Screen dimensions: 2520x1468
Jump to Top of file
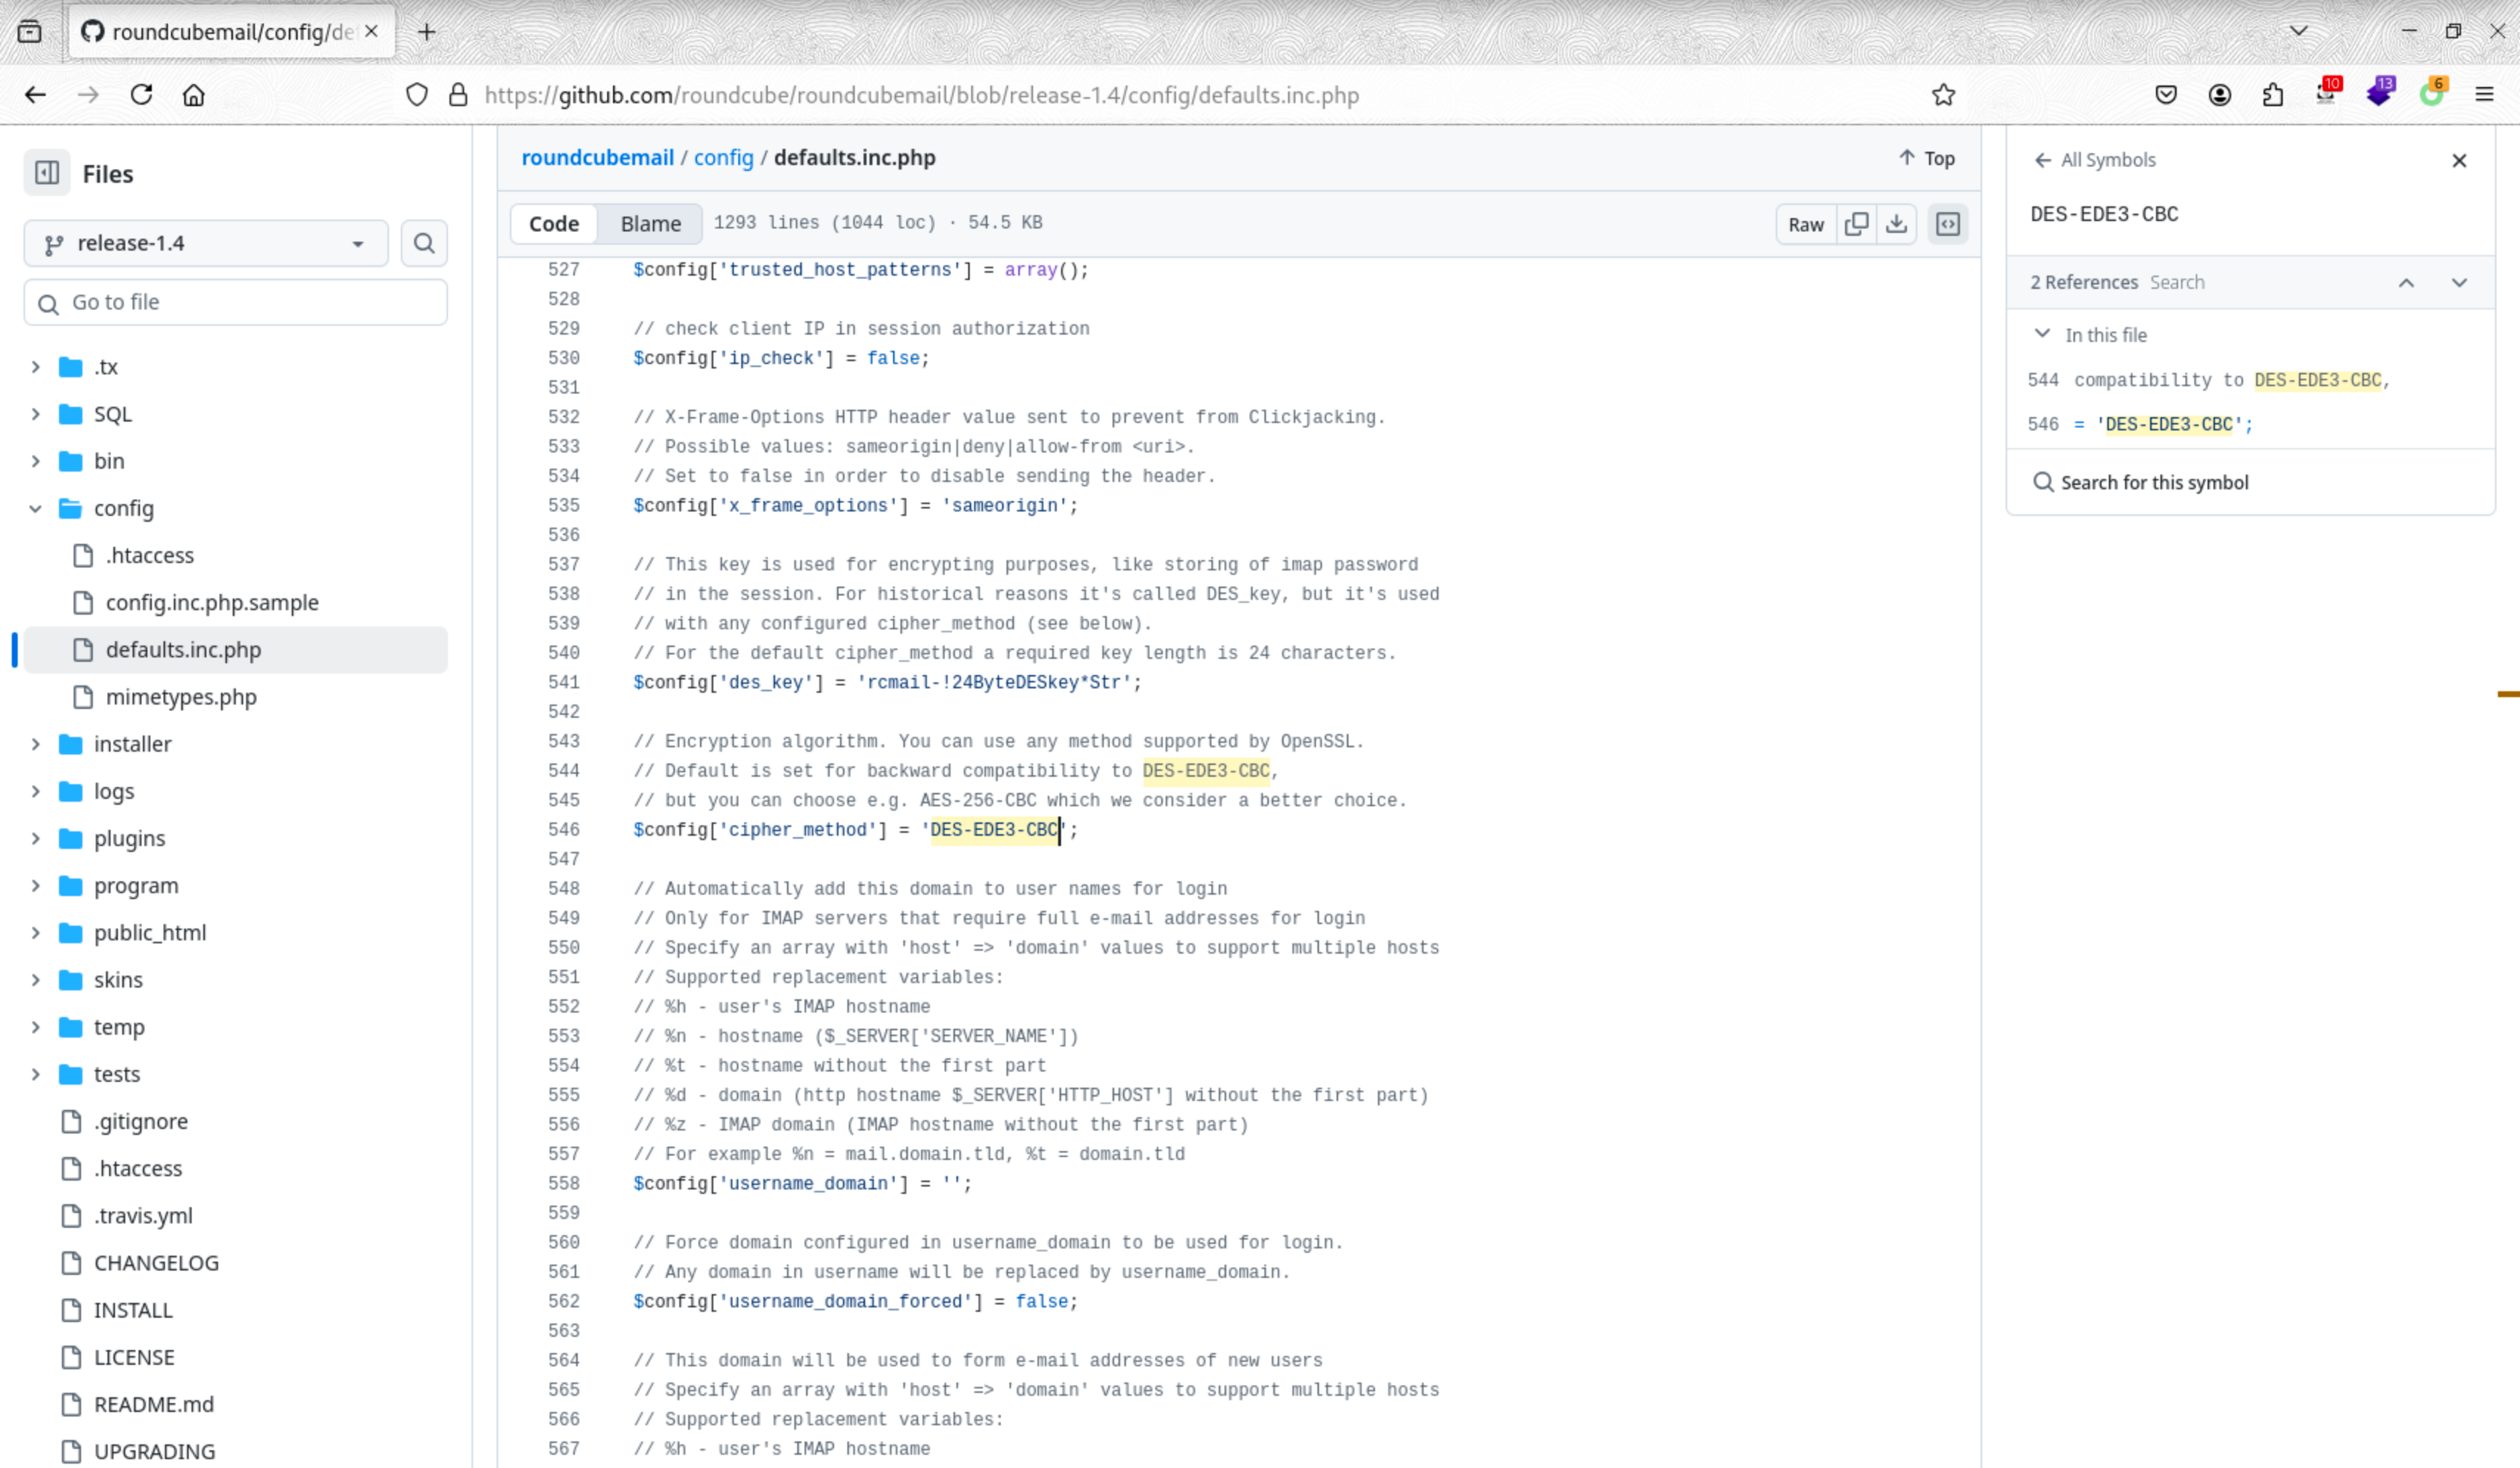pos(1926,158)
